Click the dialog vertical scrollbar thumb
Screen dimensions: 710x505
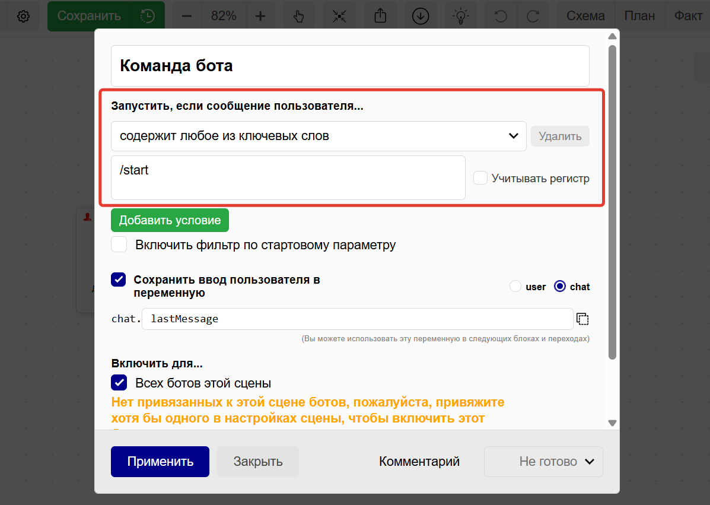pos(612,202)
